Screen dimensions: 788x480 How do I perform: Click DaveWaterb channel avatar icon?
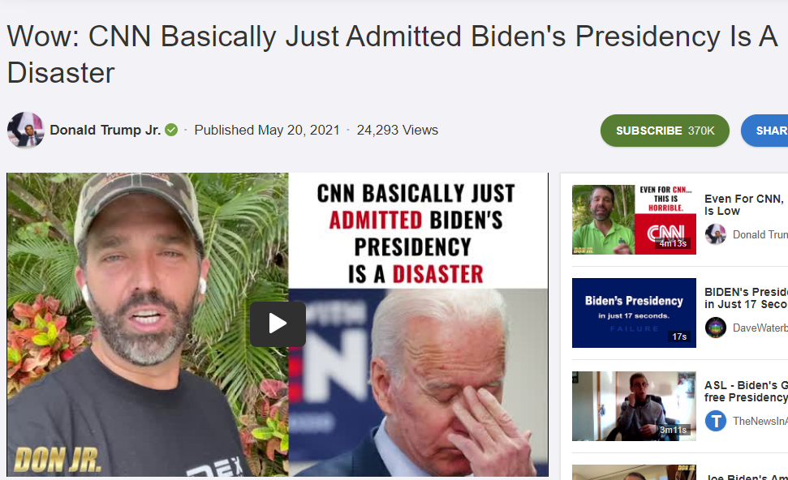click(x=715, y=328)
